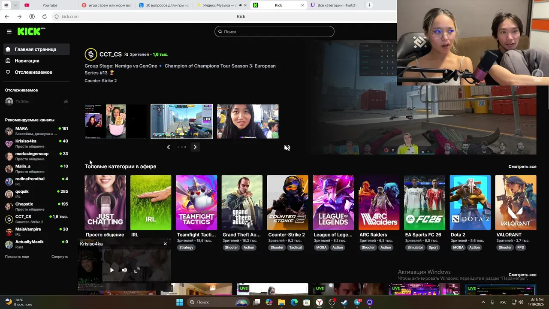Play the Krisiso4ka mini player
This screenshot has height=309, width=549.
coord(112,270)
